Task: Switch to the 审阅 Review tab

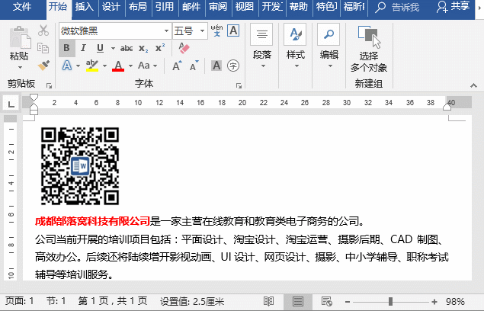Action: point(218,7)
